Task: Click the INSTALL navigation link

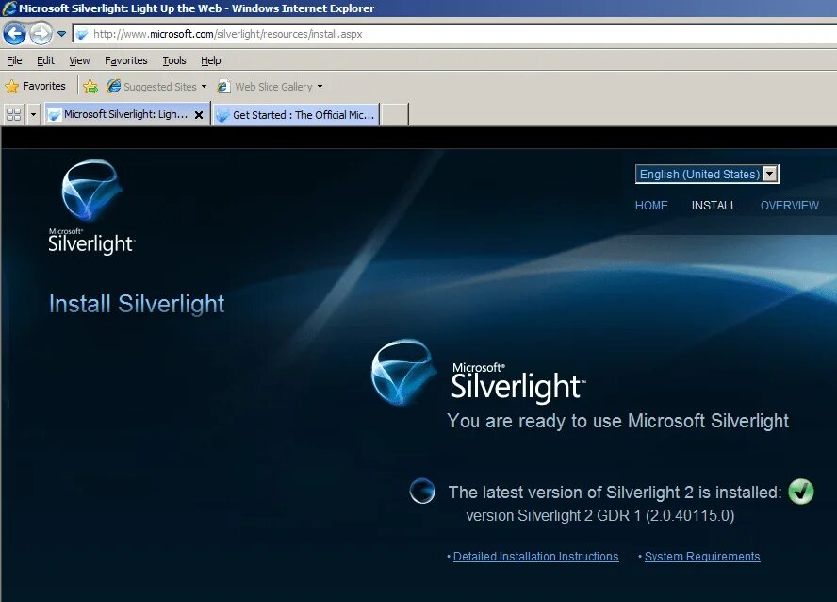Action: pos(714,206)
